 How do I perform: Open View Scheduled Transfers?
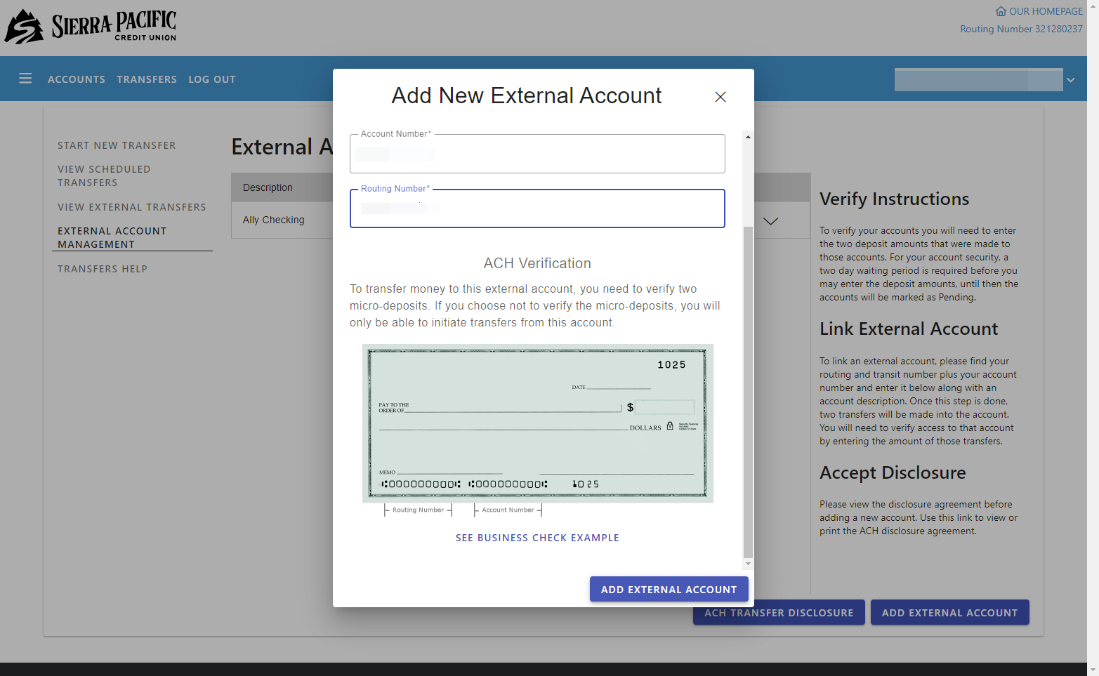tap(104, 175)
